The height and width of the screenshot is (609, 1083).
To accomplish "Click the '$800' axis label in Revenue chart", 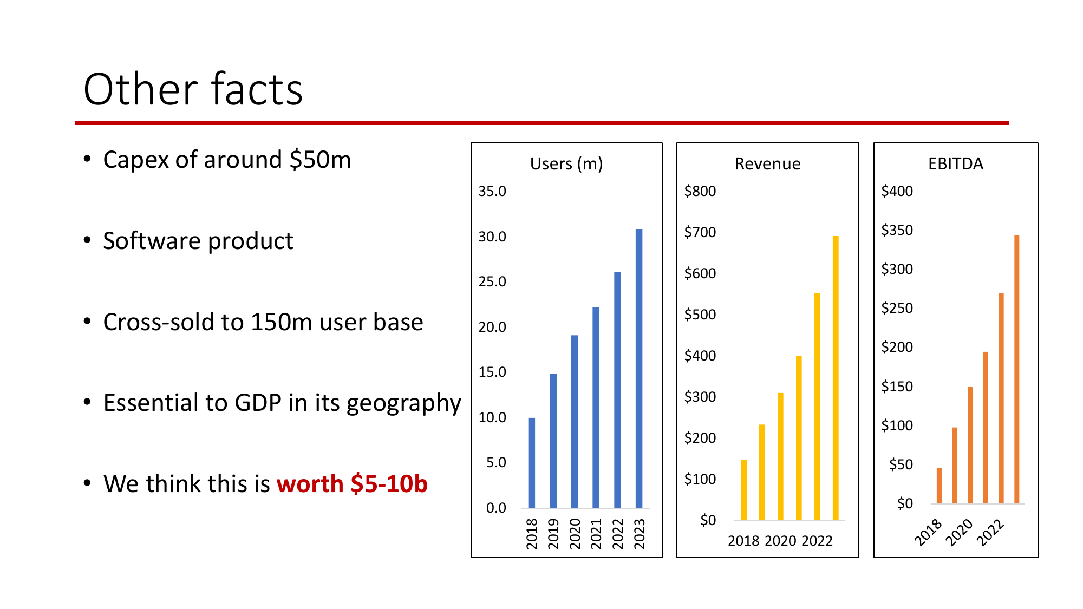I will point(700,191).
